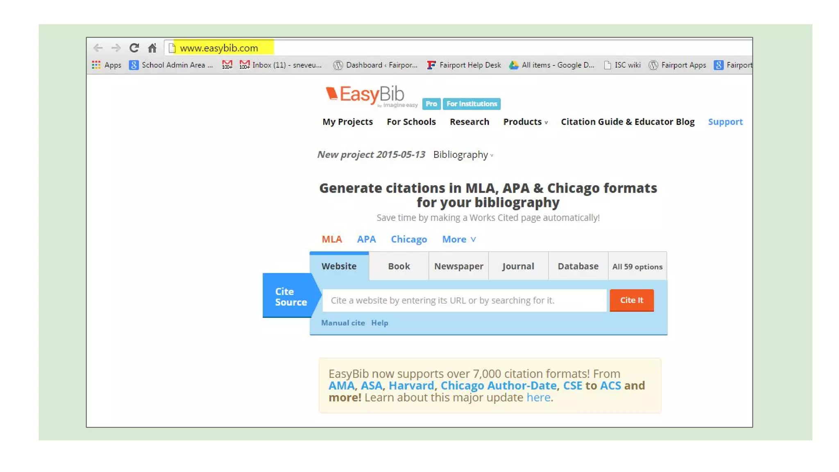Viewport: 839px width, 472px height.
Task: Open the Apps grid bookmark
Action: click(107, 65)
